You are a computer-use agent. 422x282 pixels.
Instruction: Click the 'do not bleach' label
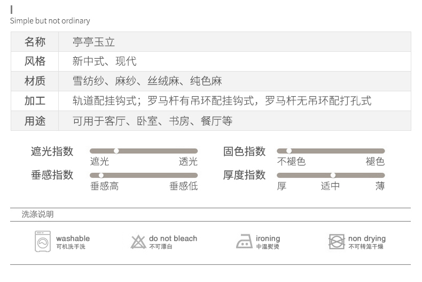click(173, 238)
